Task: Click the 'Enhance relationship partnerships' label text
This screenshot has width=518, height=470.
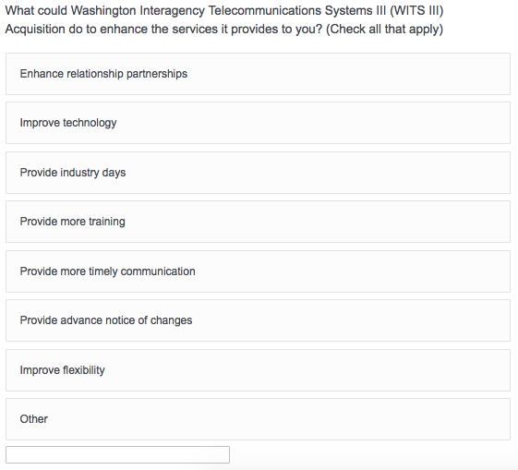Action: pyautogui.click(x=103, y=74)
